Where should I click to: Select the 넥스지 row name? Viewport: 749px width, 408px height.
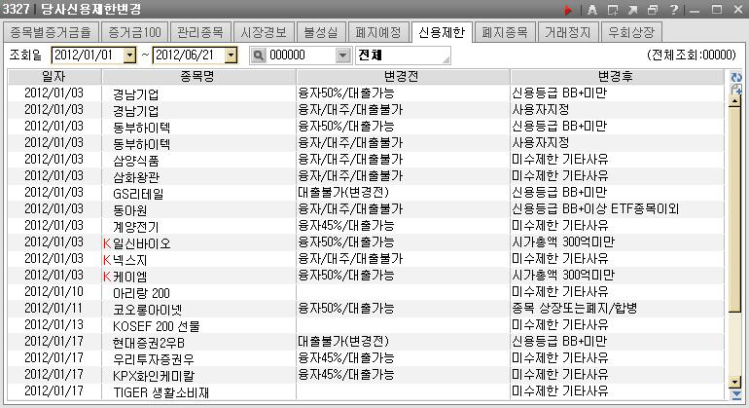click(x=130, y=260)
